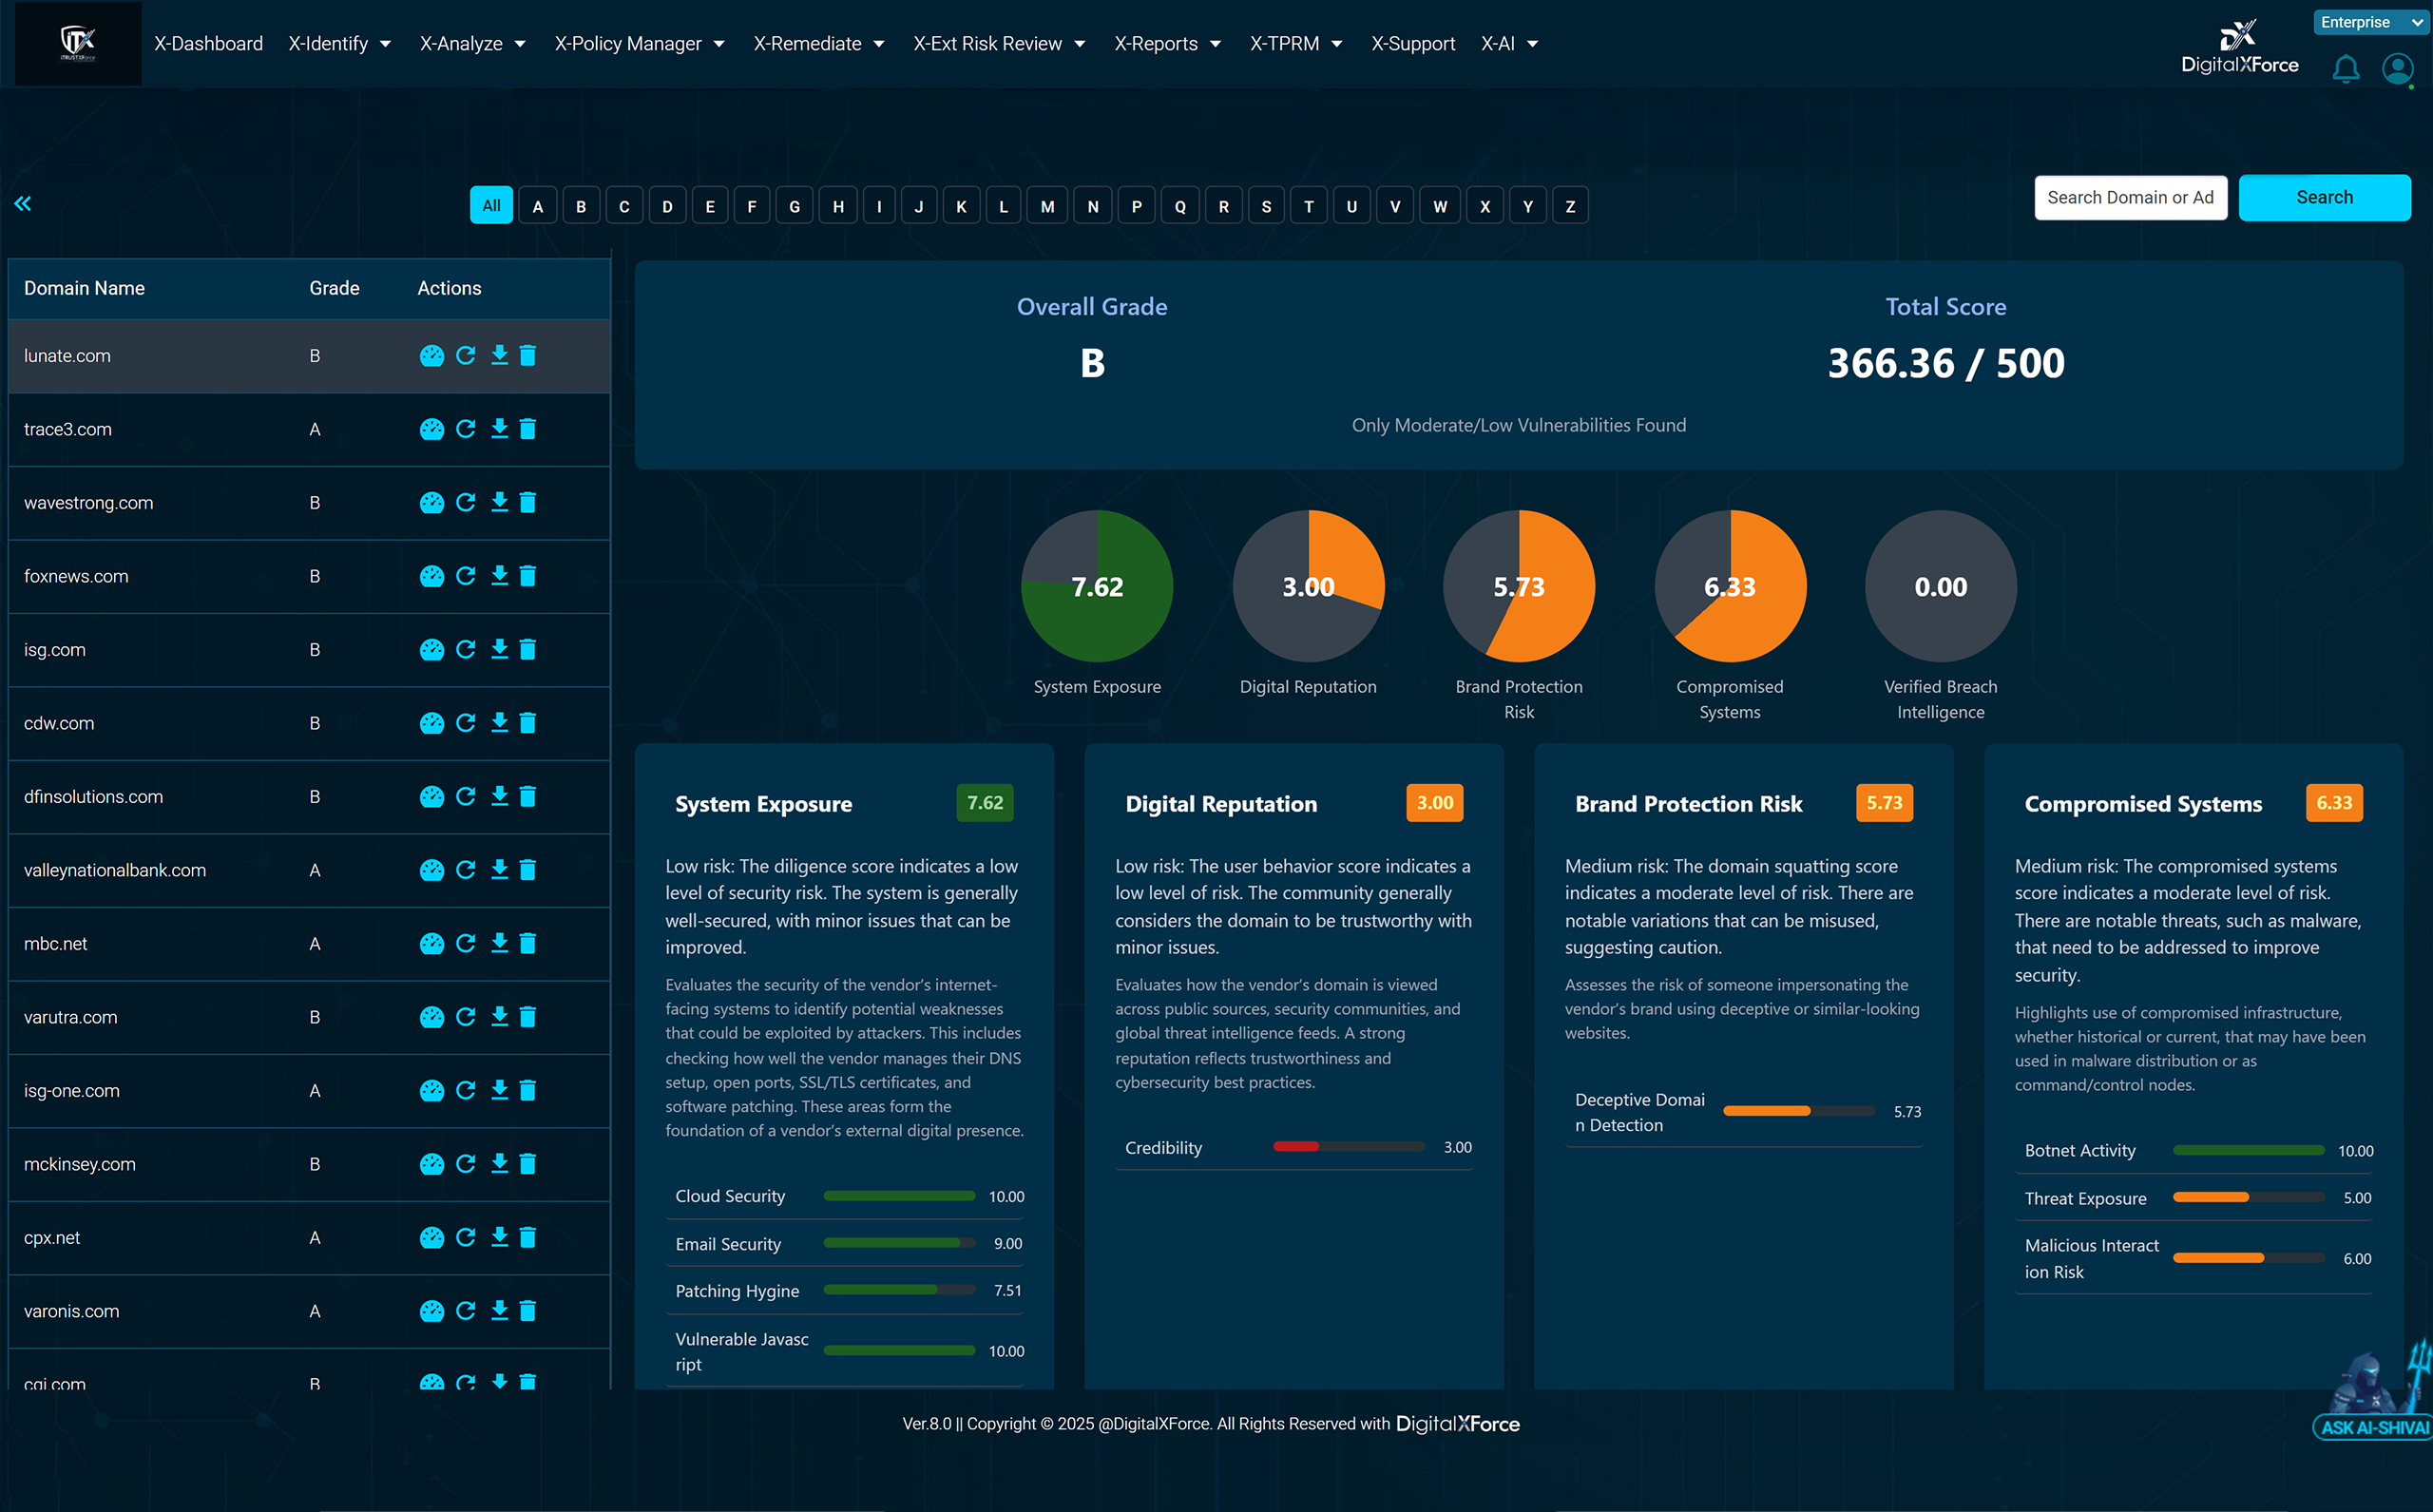Expand the X-Remediate dropdown menu
The width and height of the screenshot is (2433, 1512).
point(819,44)
